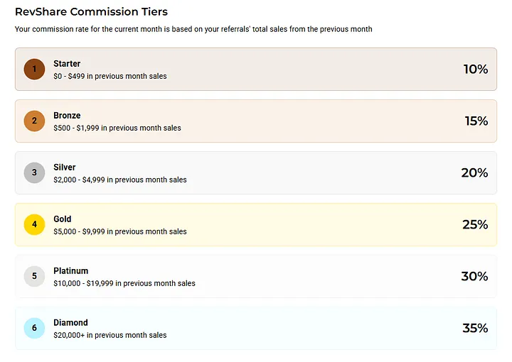The height and width of the screenshot is (362, 512).
Task: Select the Diamond tier title
Action: coord(70,322)
